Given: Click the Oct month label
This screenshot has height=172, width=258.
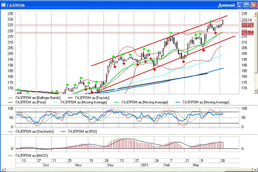Looking at the screenshot, I should click(x=46, y=165).
